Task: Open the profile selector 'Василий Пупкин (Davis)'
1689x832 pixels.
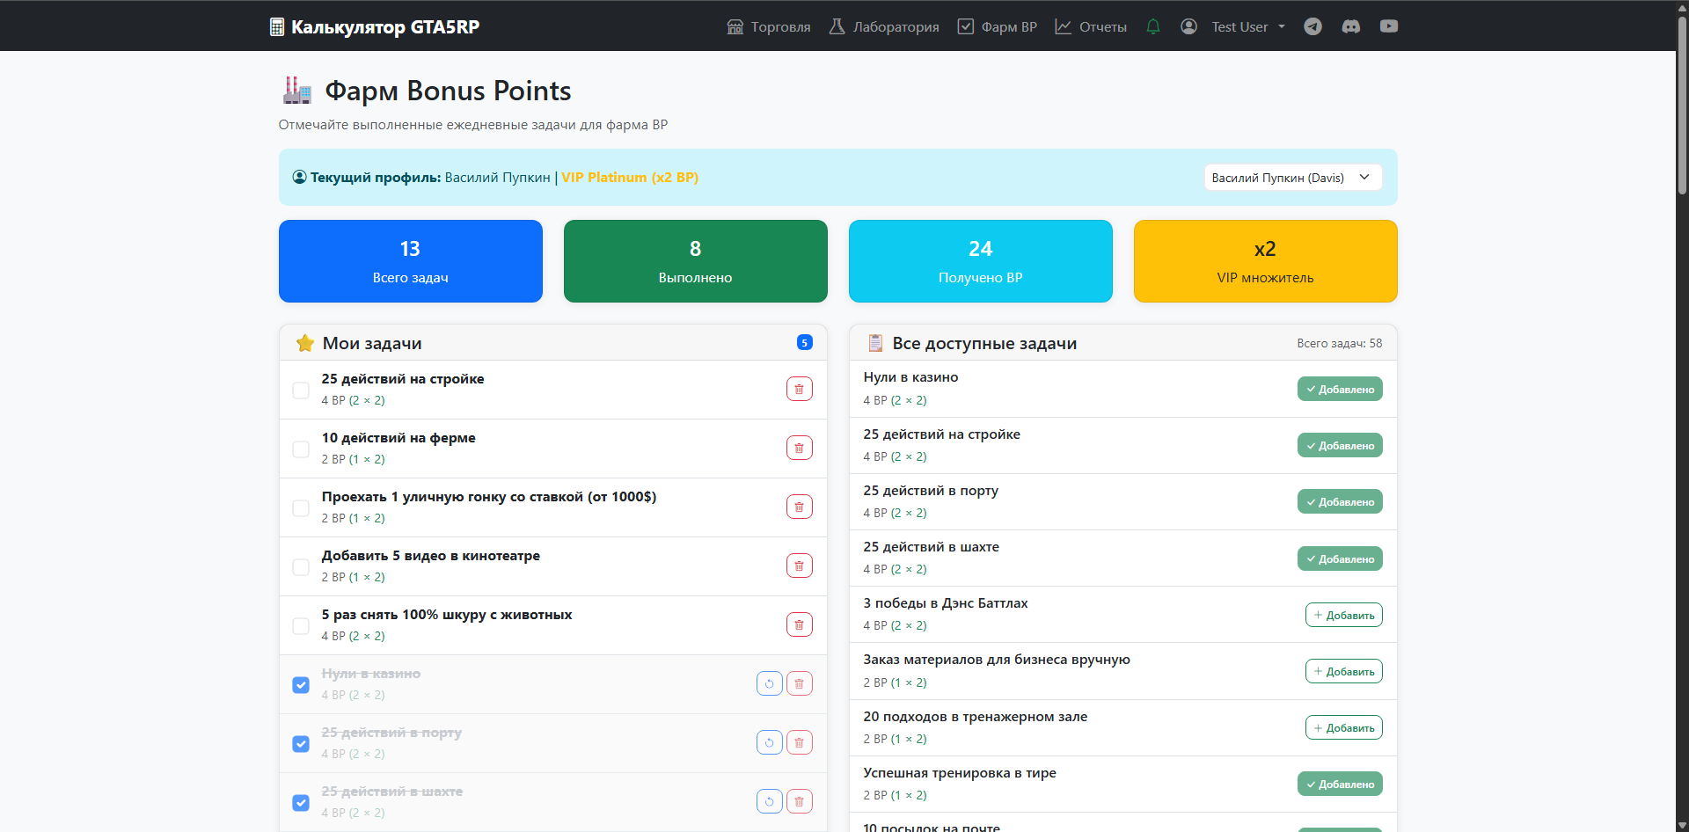Action: pos(1292,178)
